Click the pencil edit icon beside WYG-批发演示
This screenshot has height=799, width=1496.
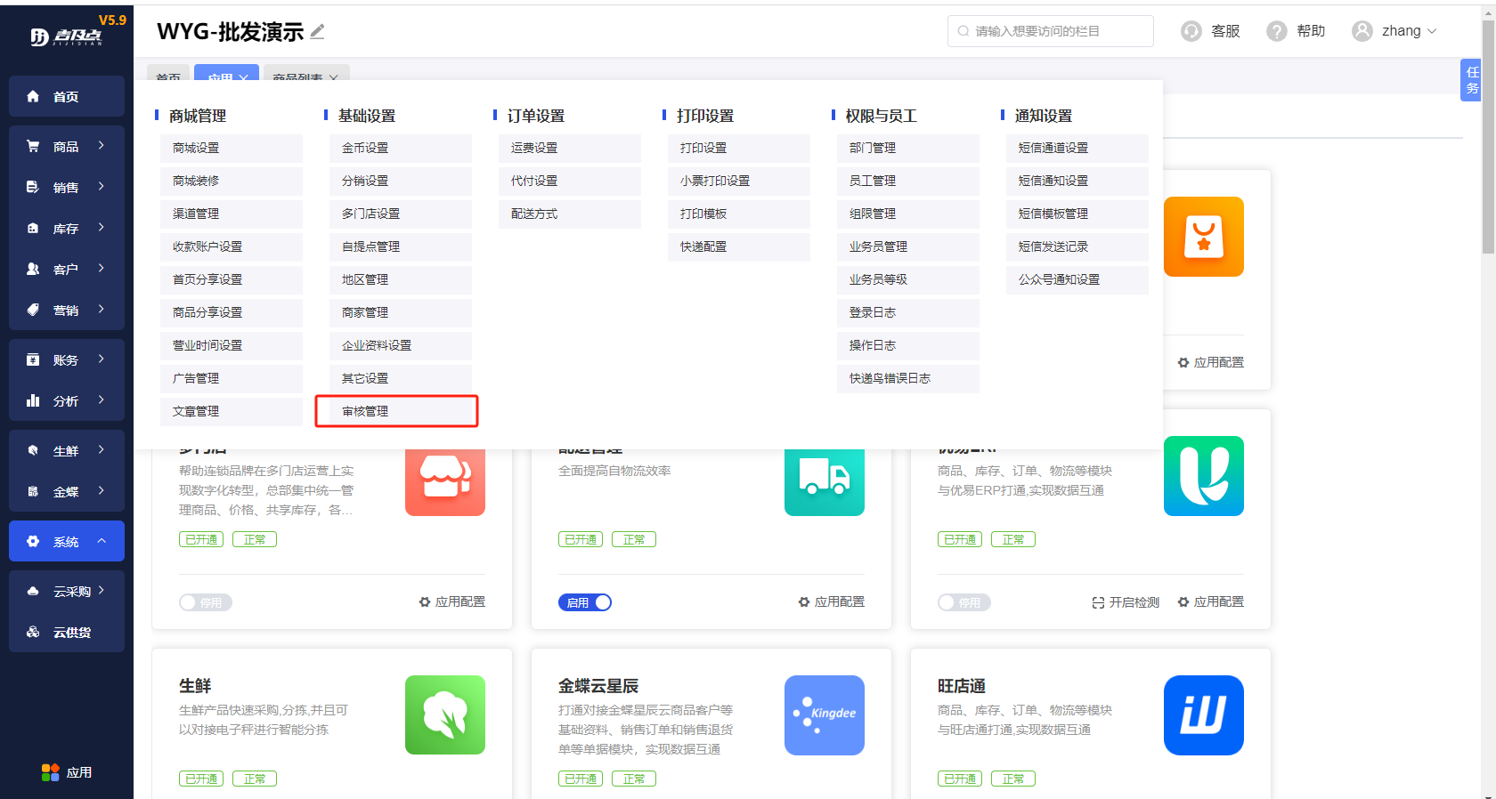pyautogui.click(x=317, y=32)
